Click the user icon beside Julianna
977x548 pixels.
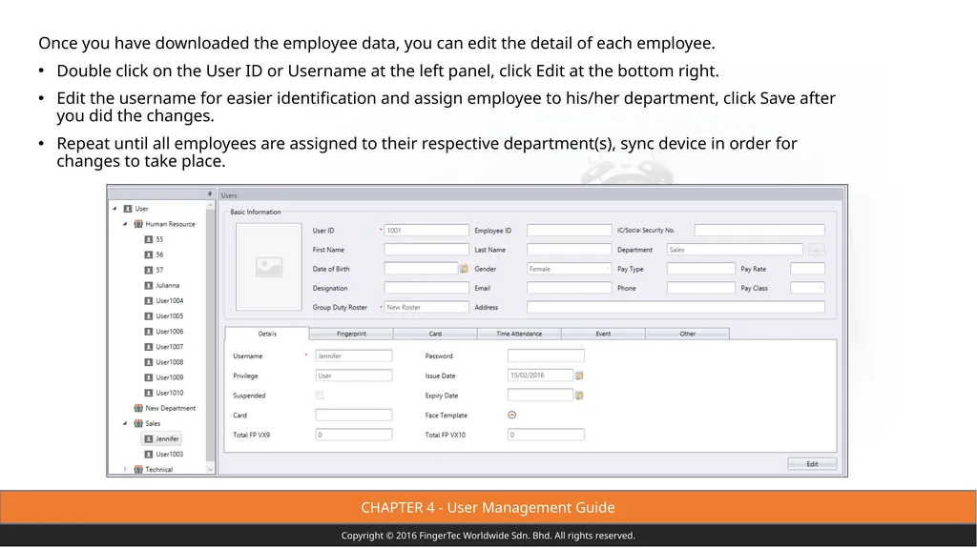click(x=148, y=286)
